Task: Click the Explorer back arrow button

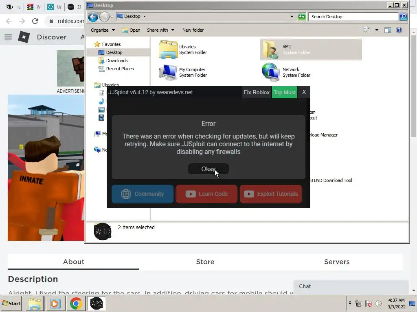Action: coord(93,17)
